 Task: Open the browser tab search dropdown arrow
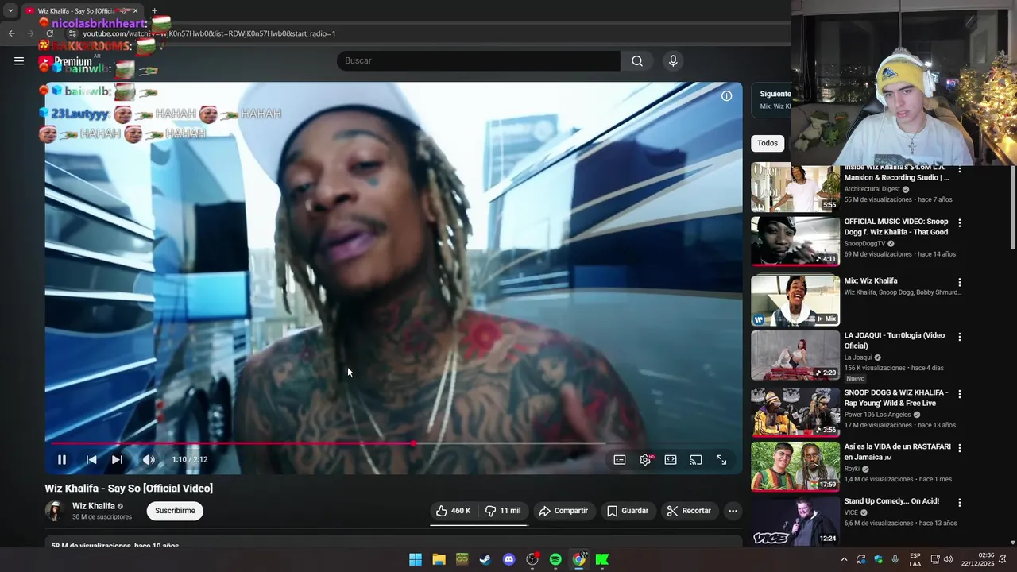pos(10,11)
